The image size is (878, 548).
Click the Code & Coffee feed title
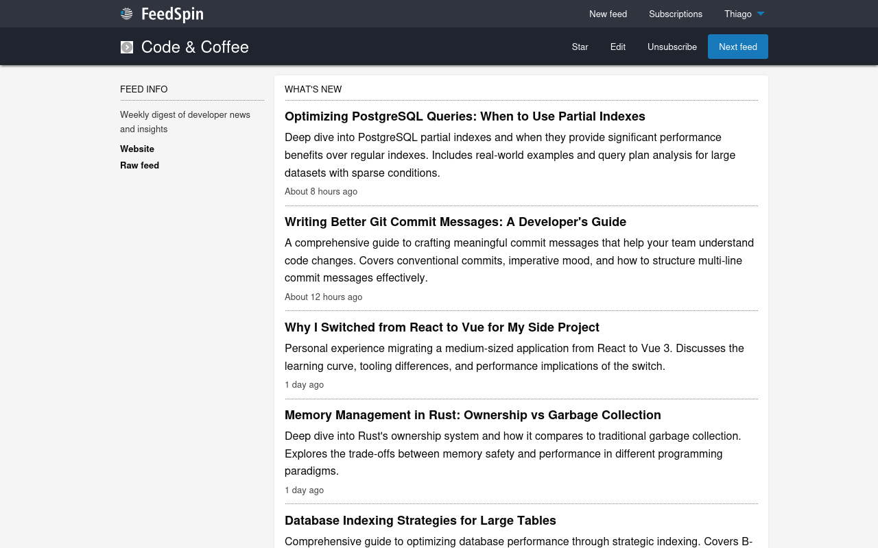[195, 47]
